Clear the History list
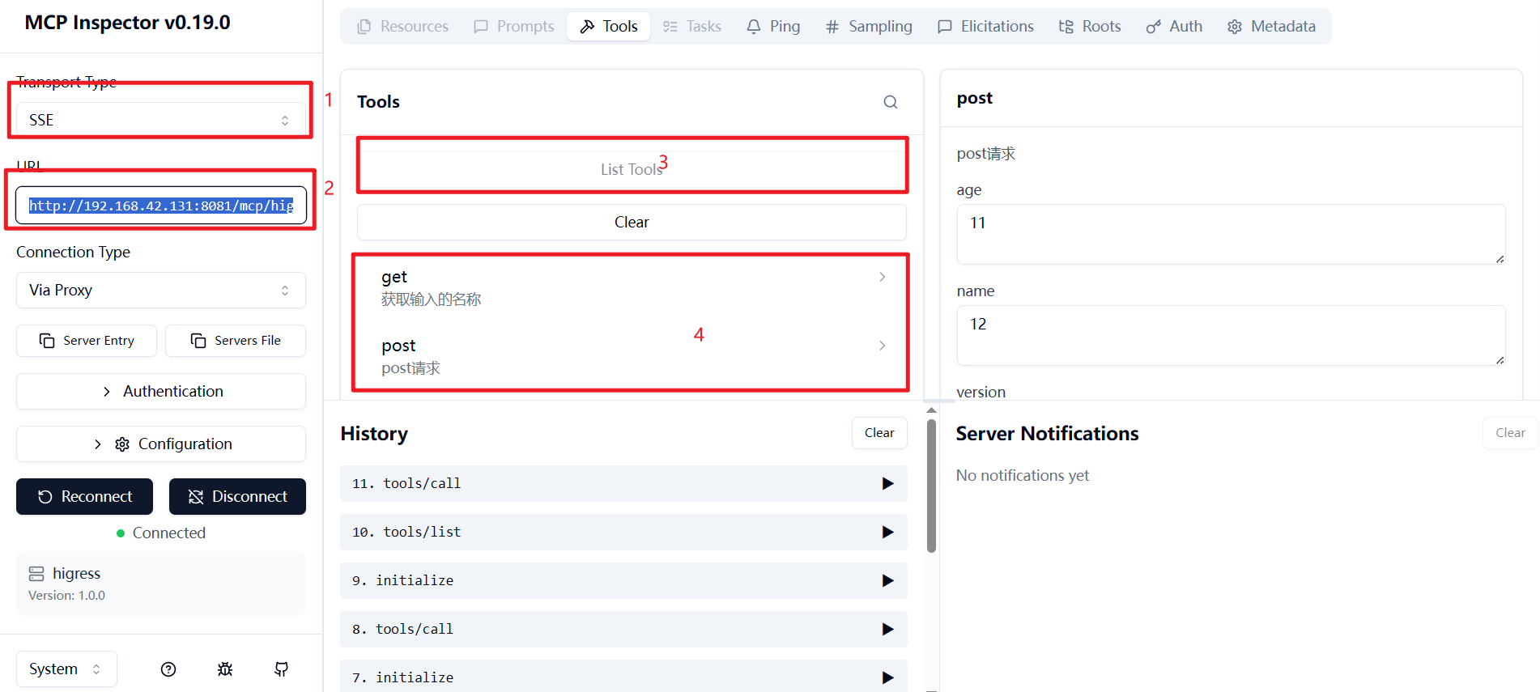This screenshot has width=1540, height=692. (x=879, y=433)
